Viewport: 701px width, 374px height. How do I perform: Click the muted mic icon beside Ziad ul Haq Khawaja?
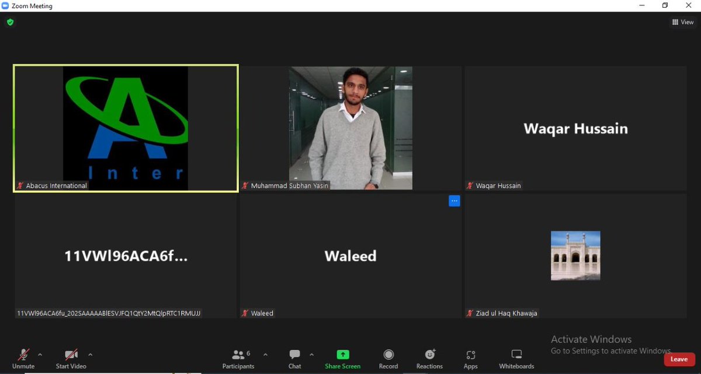point(470,313)
